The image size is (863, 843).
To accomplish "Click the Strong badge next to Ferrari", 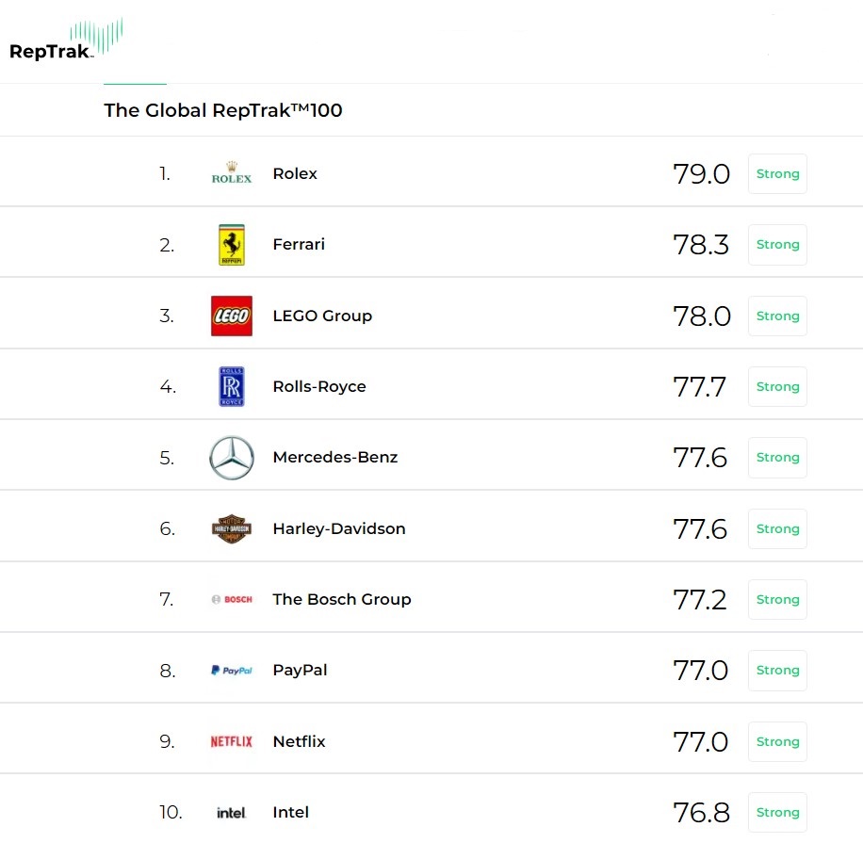I will point(777,245).
